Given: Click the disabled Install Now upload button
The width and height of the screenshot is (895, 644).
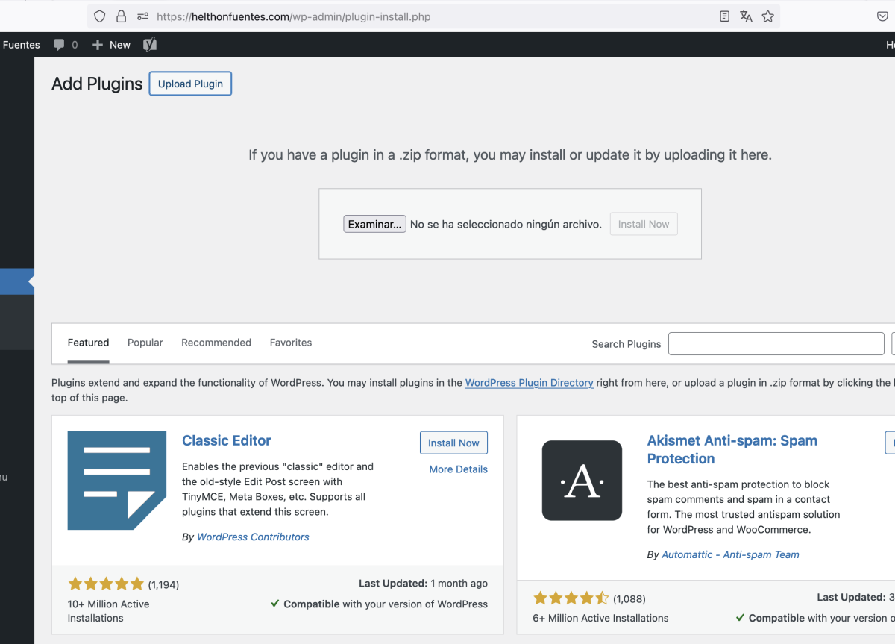Looking at the screenshot, I should (644, 224).
